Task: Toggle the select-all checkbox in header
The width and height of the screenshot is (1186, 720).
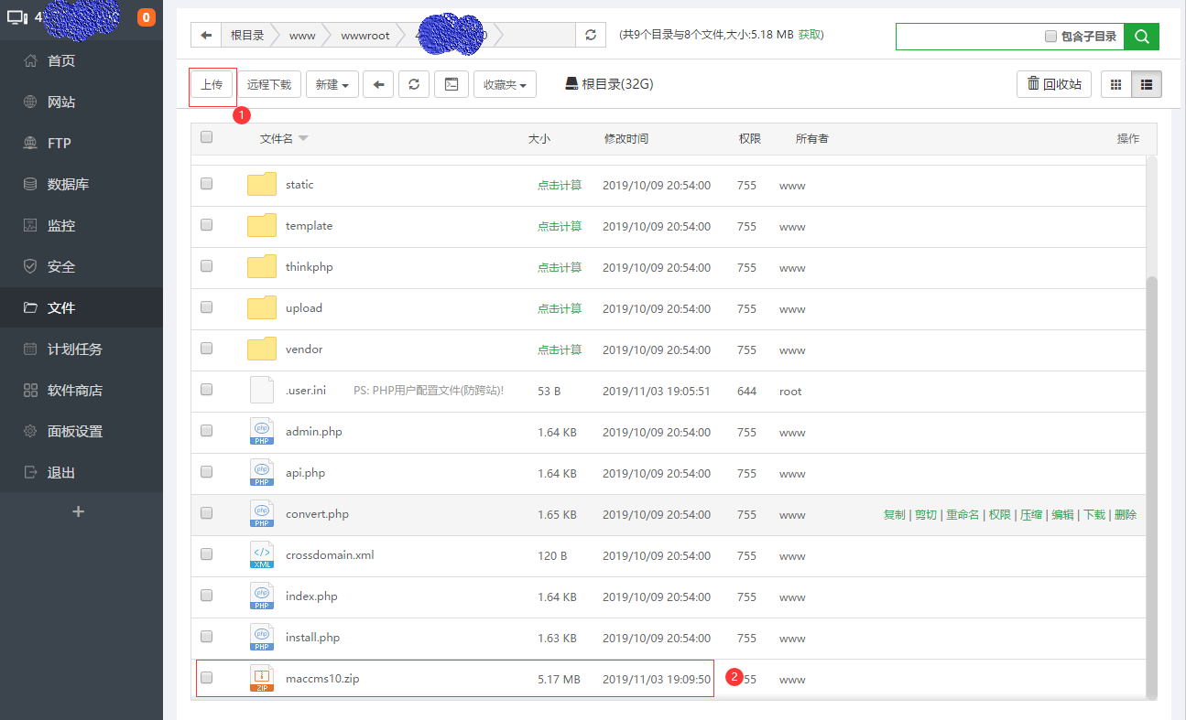Action: click(x=206, y=137)
